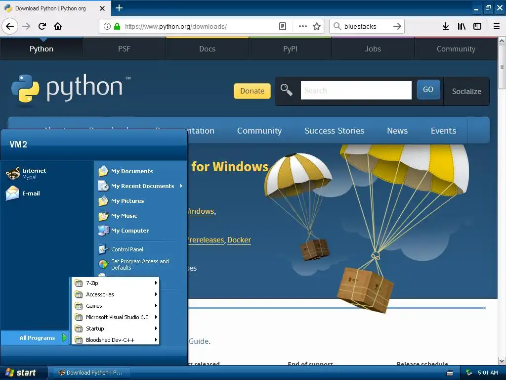Submit search with the arrow button

point(397,26)
